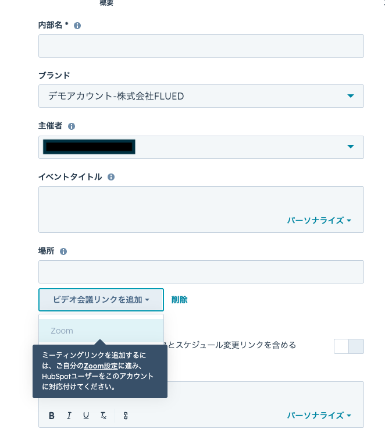Insert a hyperlink using the link icon
Image resolution: width=385 pixels, height=443 pixels.
pyautogui.click(x=125, y=416)
